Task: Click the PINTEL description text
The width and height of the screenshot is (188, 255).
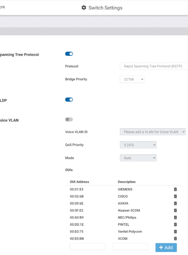Action: (x=123, y=224)
